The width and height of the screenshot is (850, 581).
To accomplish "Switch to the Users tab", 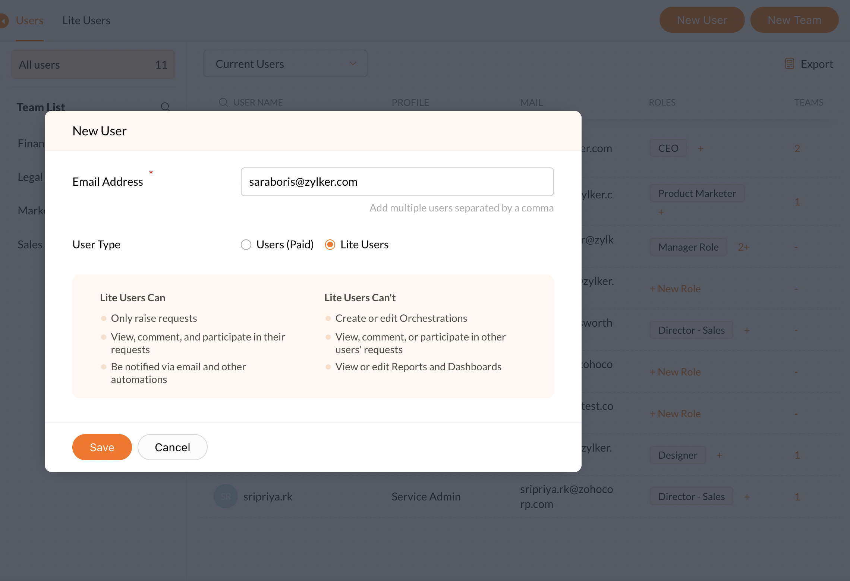I will (x=29, y=21).
